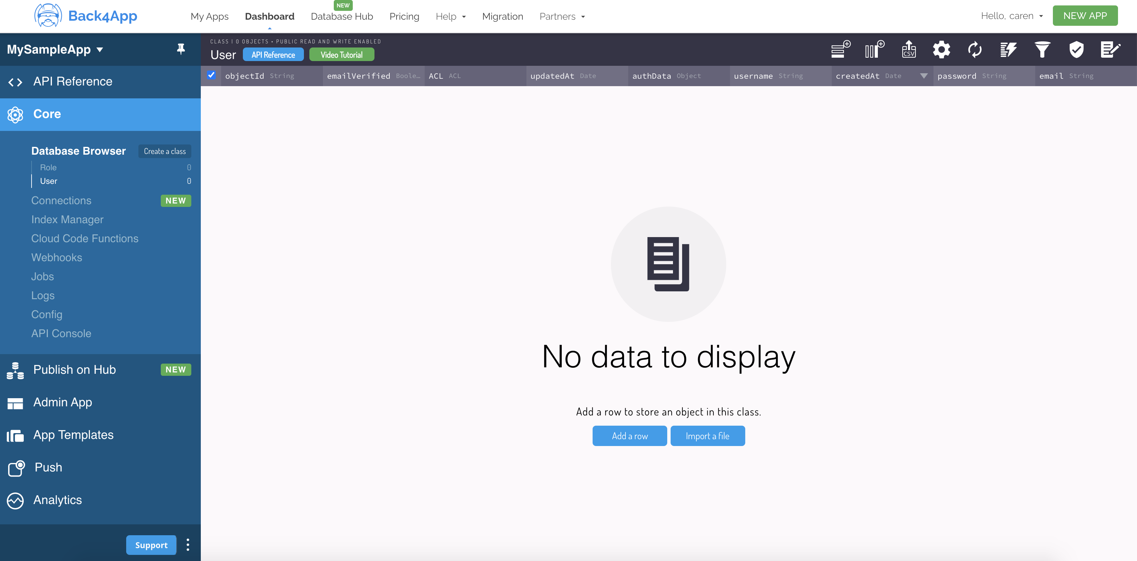Go to the Database Hub tab
This screenshot has width=1137, height=561.
pyautogui.click(x=341, y=16)
